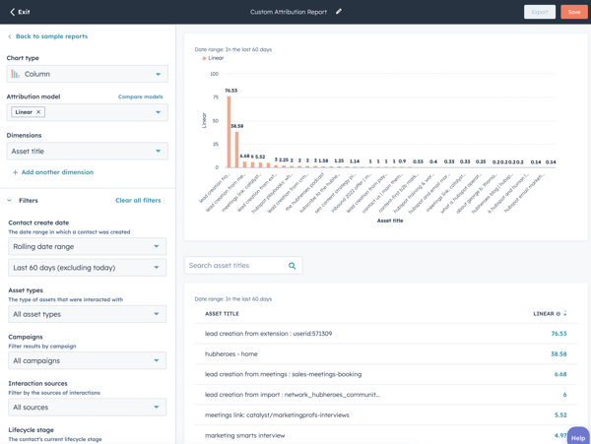Click the column chart type icon
The image size is (591, 444).
pos(15,74)
